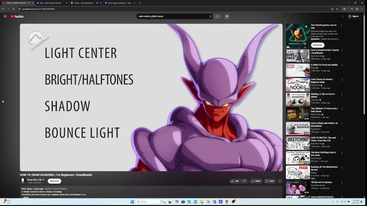Mute the HOW TO DRAW SHADOWS tab audio

click(29, 3)
